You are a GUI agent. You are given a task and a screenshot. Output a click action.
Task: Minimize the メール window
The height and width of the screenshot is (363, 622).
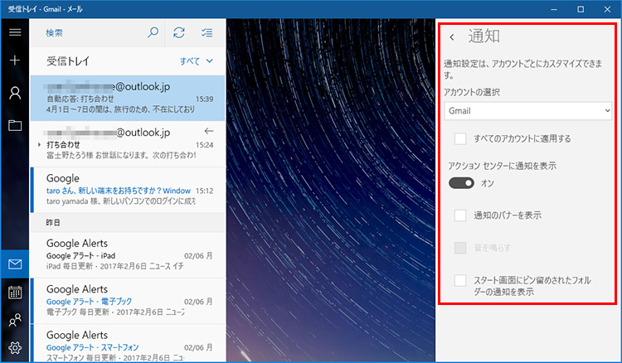pyautogui.click(x=554, y=9)
